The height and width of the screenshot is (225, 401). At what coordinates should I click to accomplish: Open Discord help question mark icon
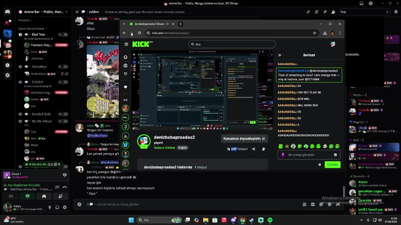[371, 3]
